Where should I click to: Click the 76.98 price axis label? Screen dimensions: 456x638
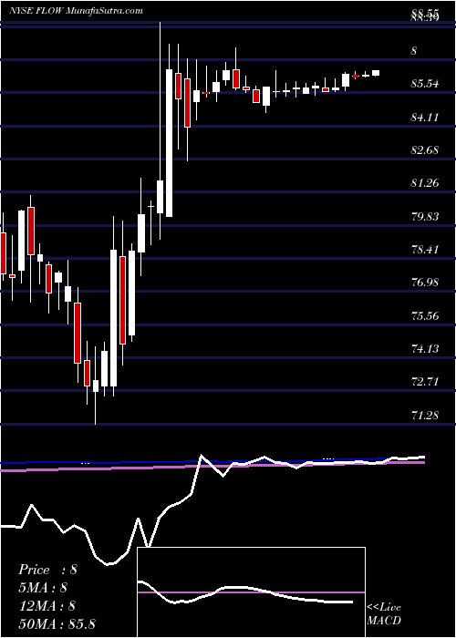pos(426,282)
